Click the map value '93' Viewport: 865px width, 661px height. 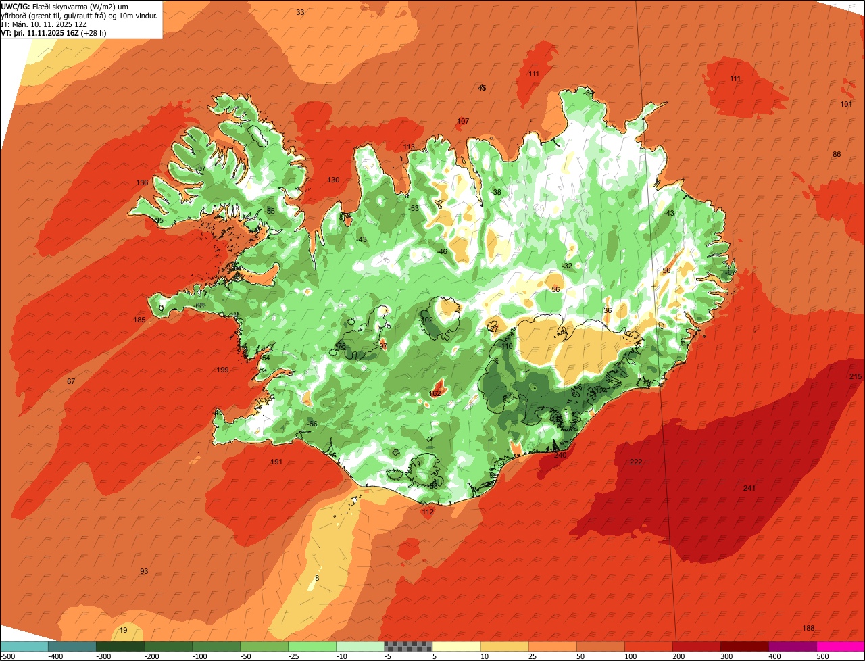144,571
